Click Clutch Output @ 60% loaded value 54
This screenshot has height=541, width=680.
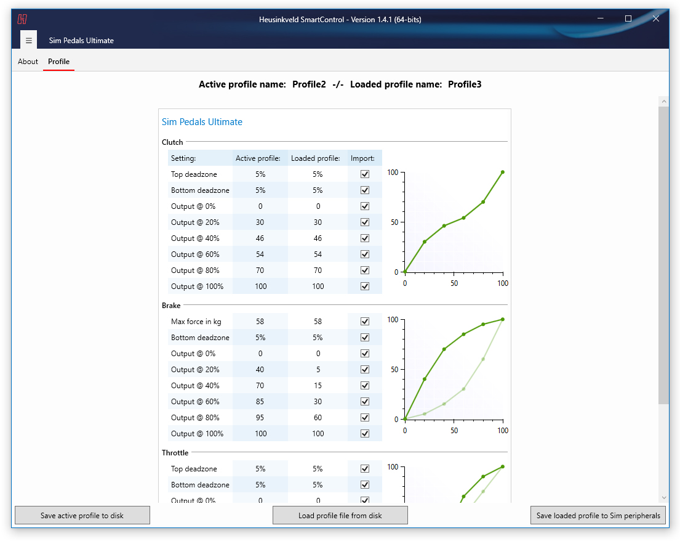318,254
